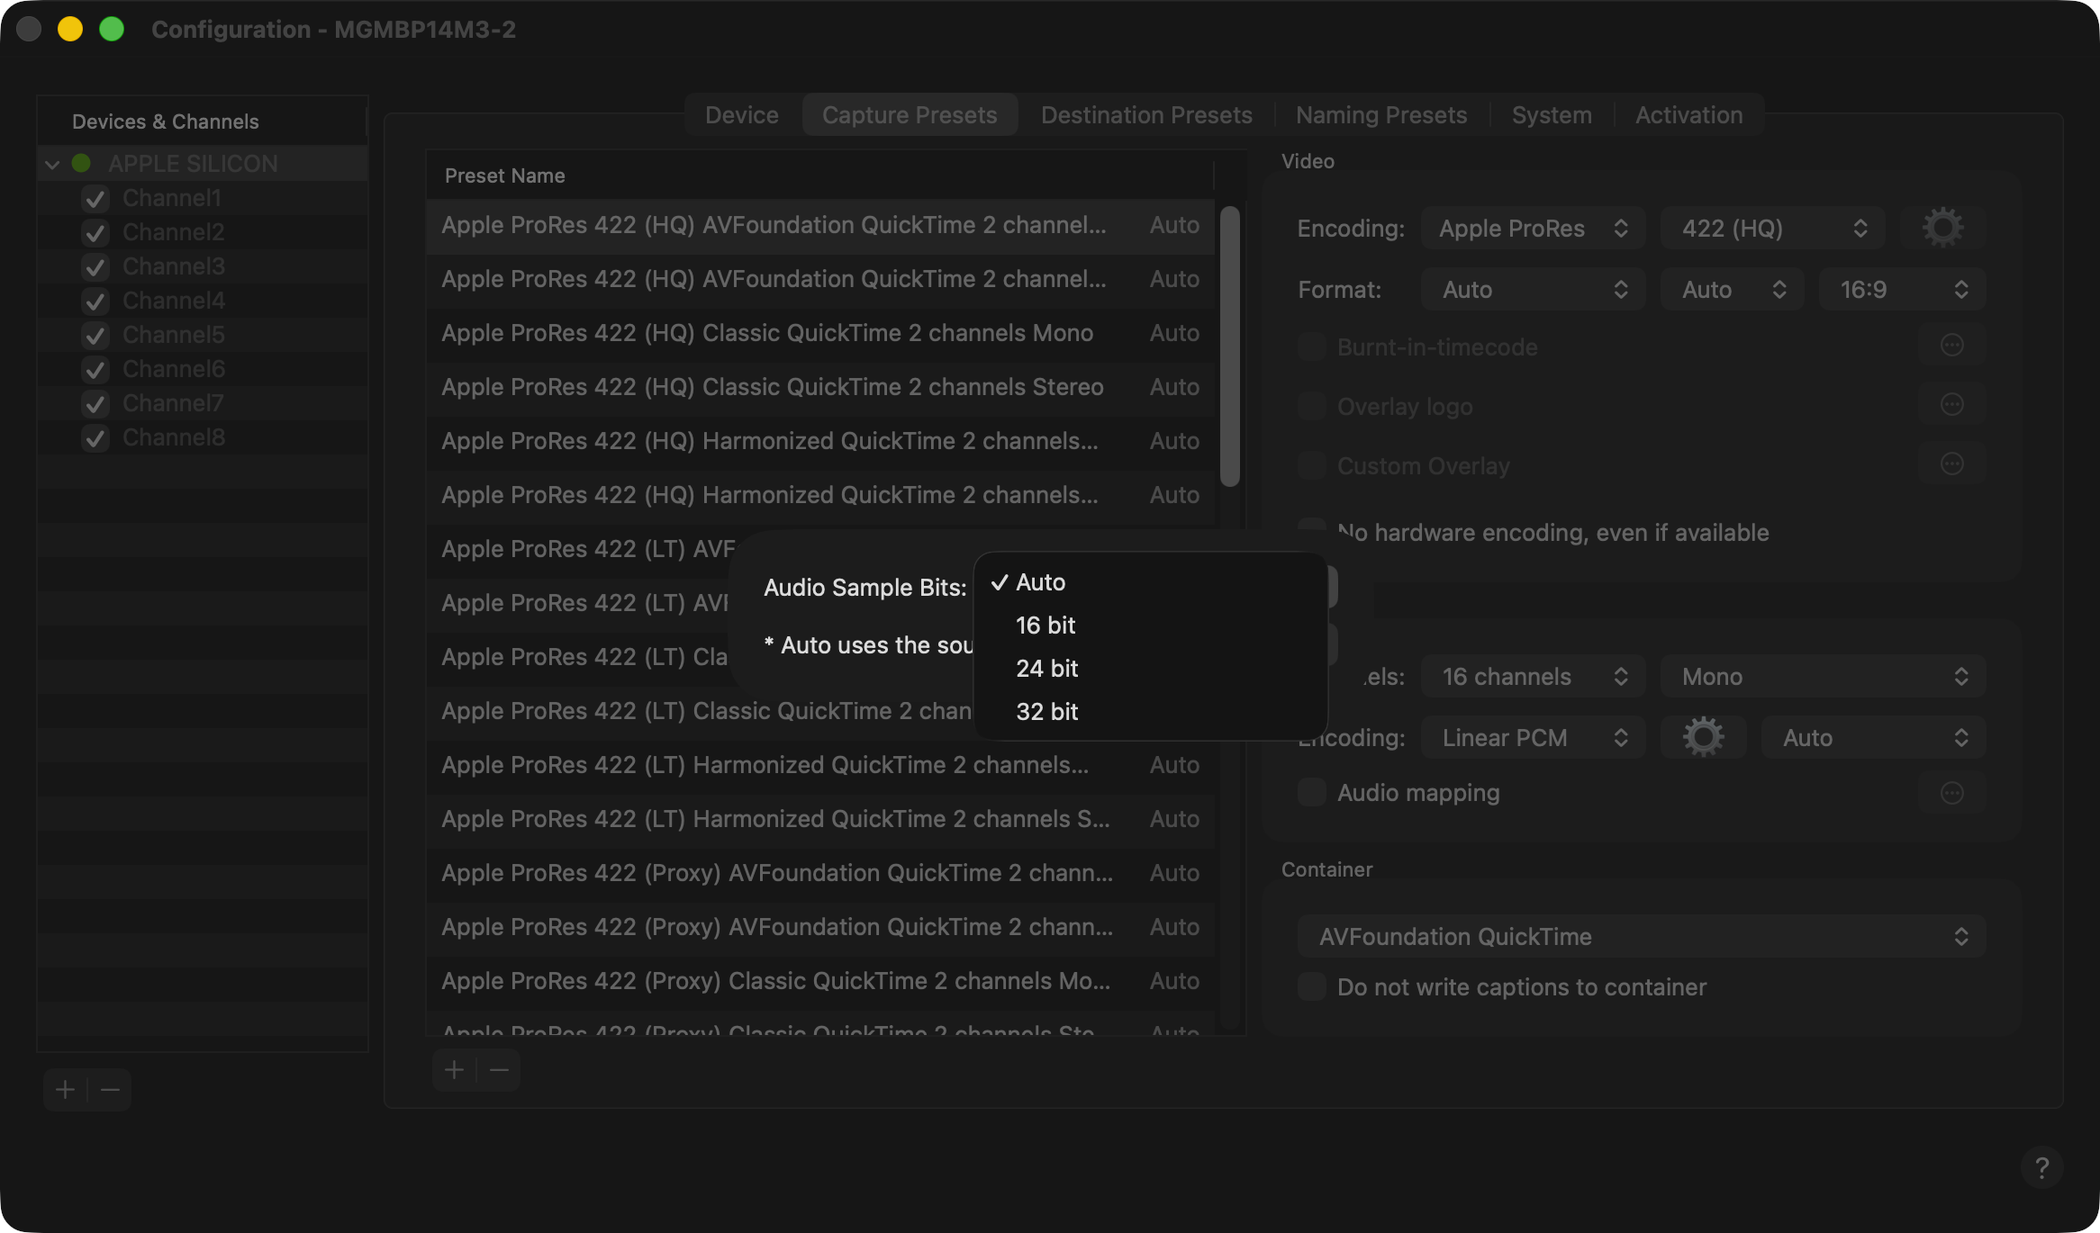Open audio encoding settings gear
The width and height of the screenshot is (2100, 1233).
point(1703,737)
